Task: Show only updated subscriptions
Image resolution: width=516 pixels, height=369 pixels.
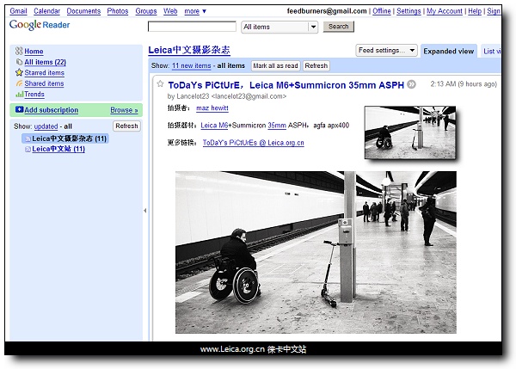Action: pos(46,126)
